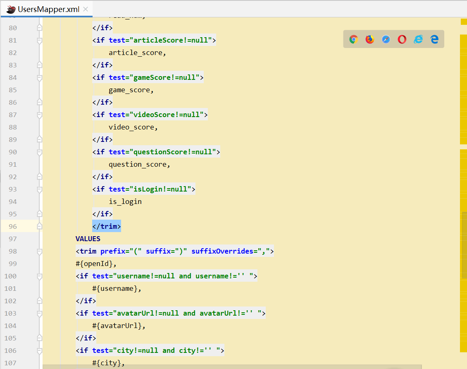This screenshot has width=467, height=369.
Task: Click suffixOverrides attribute on trim tag
Action: [x=231, y=251]
